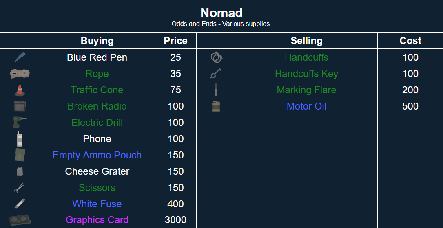Click the Broken Radio icon
Viewport: 443px width, 228px height.
(x=20, y=106)
